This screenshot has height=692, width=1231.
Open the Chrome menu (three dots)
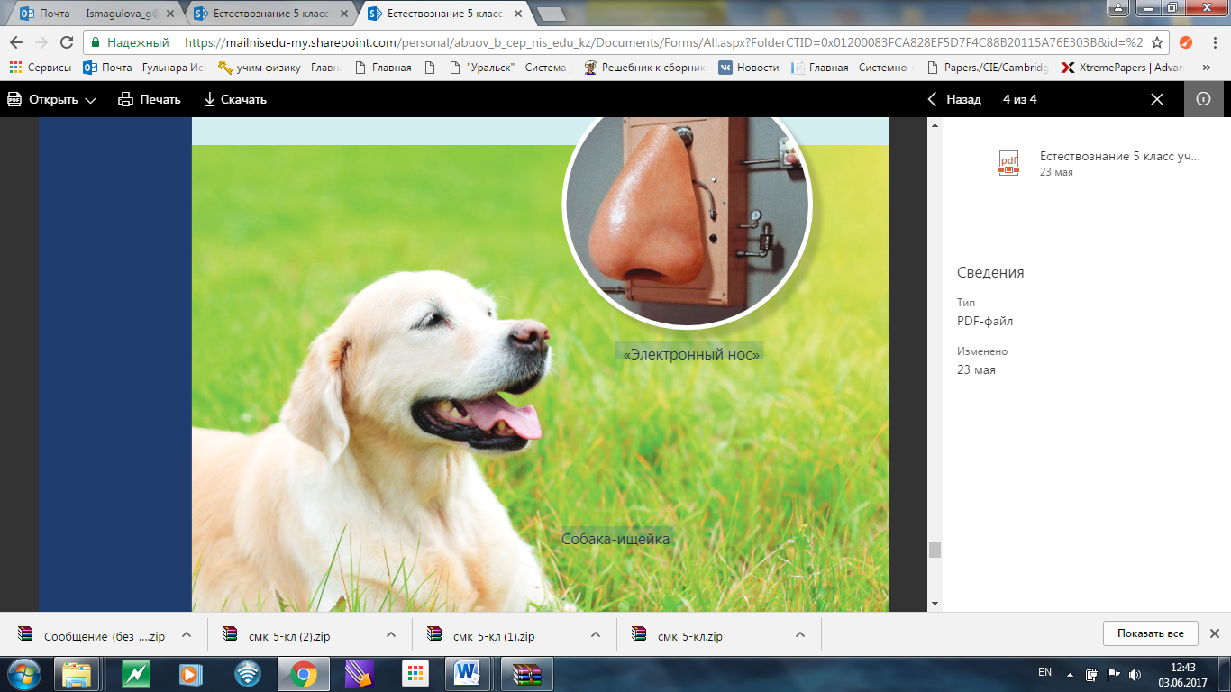(1213, 42)
